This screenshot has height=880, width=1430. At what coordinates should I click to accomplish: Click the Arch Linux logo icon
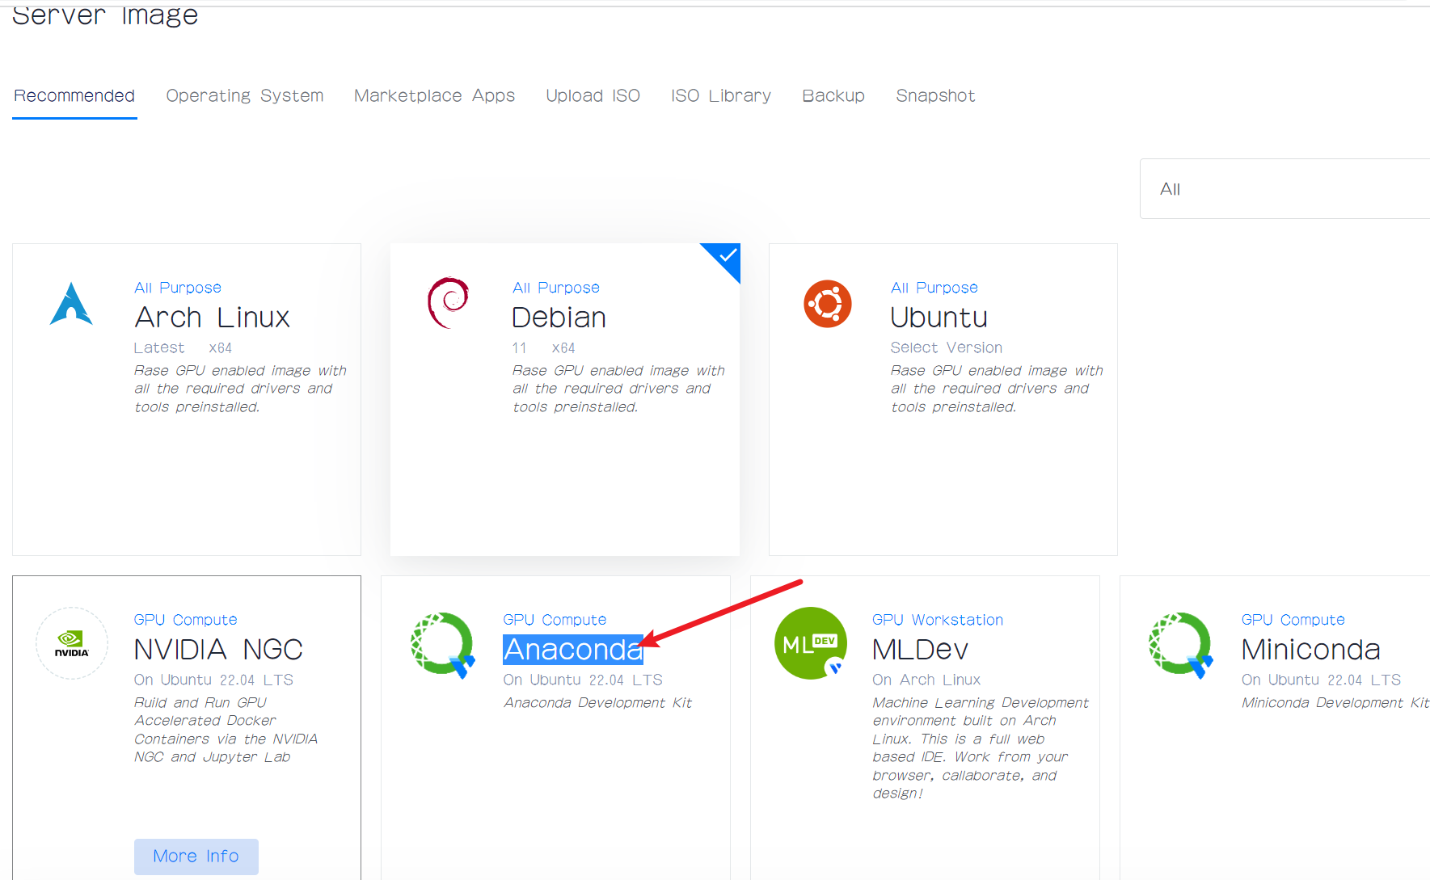pyautogui.click(x=71, y=304)
